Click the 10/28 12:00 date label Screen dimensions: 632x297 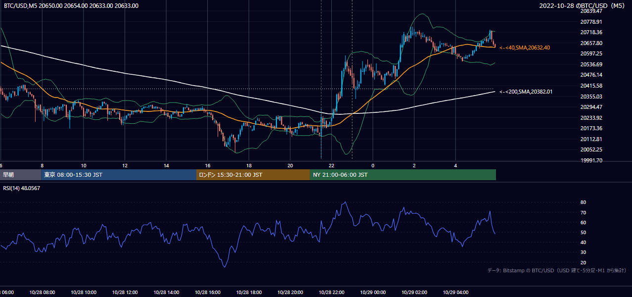[x=125, y=293]
